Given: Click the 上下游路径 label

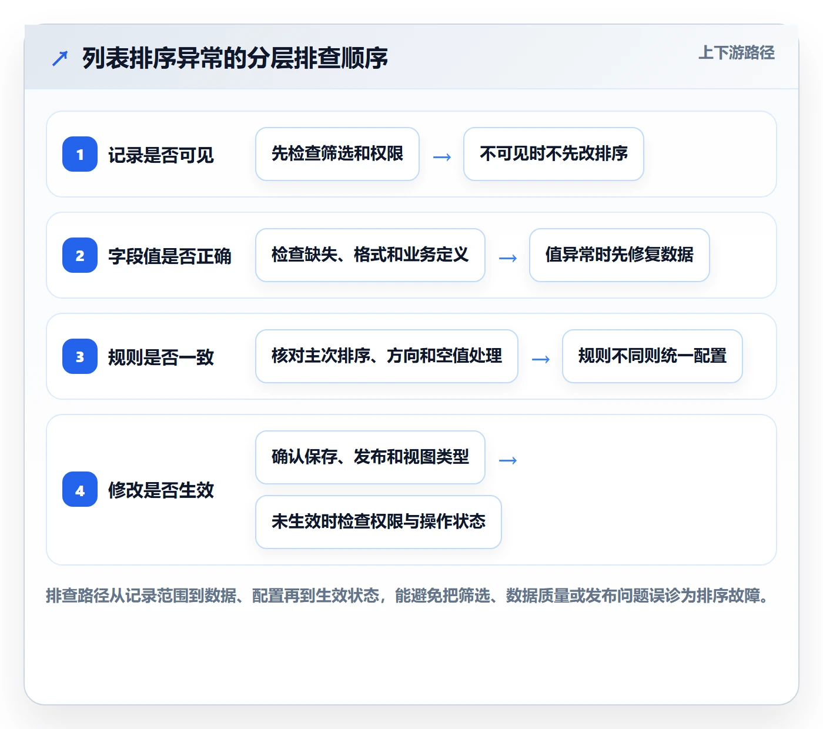Looking at the screenshot, I should pos(737,53).
